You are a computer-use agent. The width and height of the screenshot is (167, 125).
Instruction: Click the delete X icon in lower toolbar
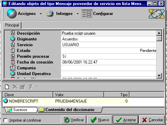pos(15,87)
